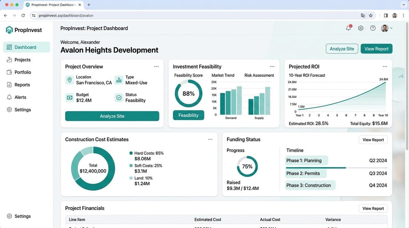Click the Hard Costs legend color swatch
The image size is (409, 228).
[131, 153]
